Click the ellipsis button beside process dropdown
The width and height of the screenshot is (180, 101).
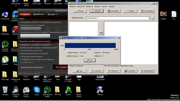click(x=152, y=18)
